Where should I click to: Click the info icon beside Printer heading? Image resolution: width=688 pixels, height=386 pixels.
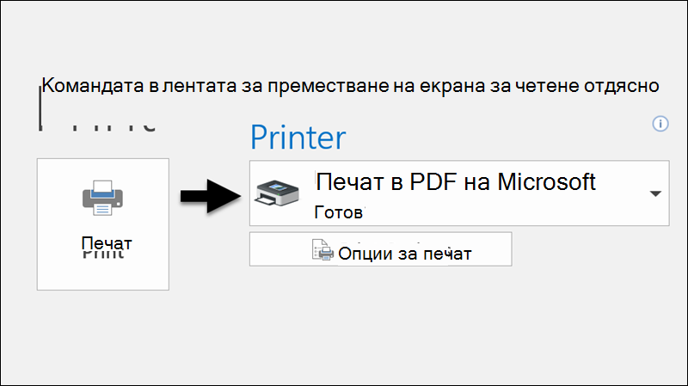pyautogui.click(x=660, y=124)
